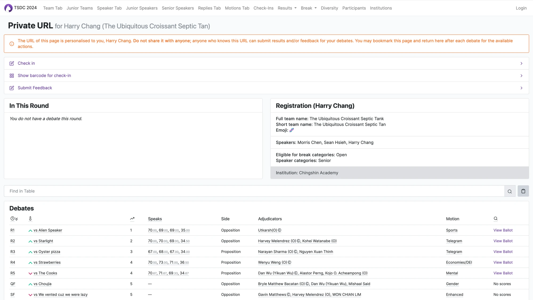
Task: Expand the Submit Feedback row chevron
Action: pos(521,88)
